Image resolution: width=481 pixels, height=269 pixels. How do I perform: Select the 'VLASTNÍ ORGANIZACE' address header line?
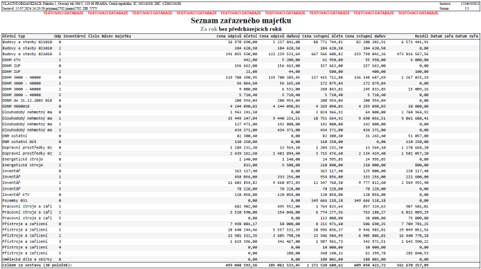[91, 4]
